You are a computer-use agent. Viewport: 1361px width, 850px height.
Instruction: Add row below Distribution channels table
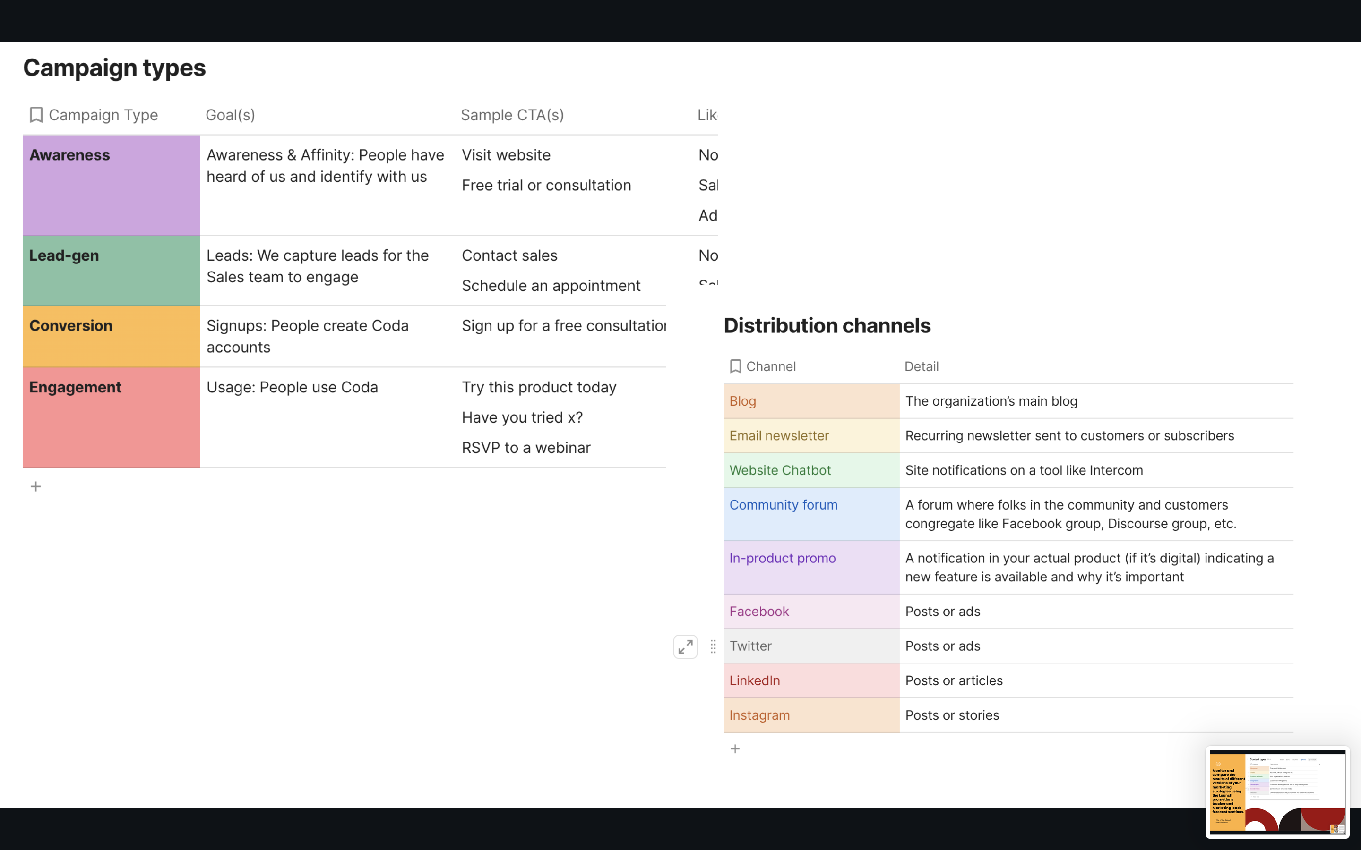[735, 749]
